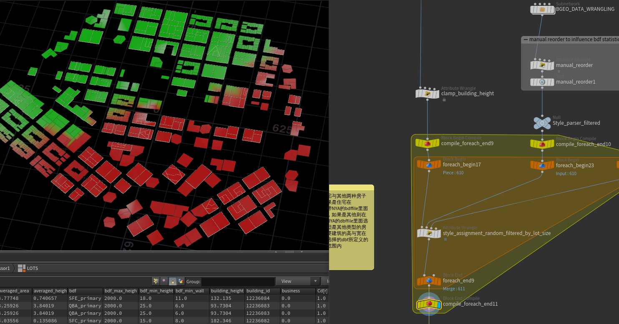Image resolution: width=619 pixels, height=324 pixels.
Task: Select the compile_foreach_end9 compile block node
Action: [x=427, y=143]
